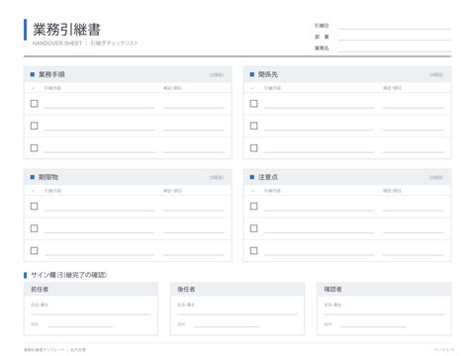Tick the first checkbox under 業務手順
475x356 pixels.
point(34,104)
